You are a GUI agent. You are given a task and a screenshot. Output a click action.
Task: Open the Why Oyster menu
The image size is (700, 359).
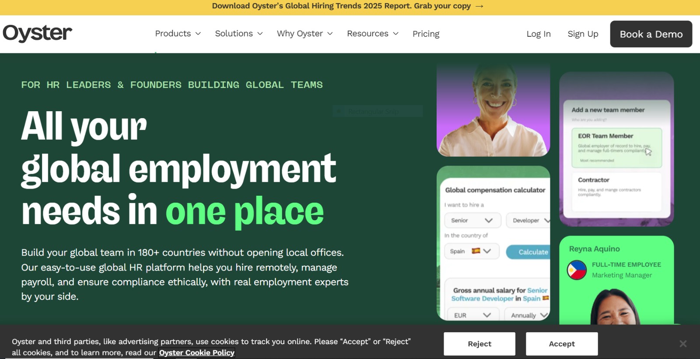point(305,34)
